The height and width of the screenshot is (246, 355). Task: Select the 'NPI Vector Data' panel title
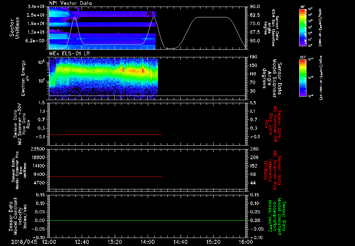(70, 3)
